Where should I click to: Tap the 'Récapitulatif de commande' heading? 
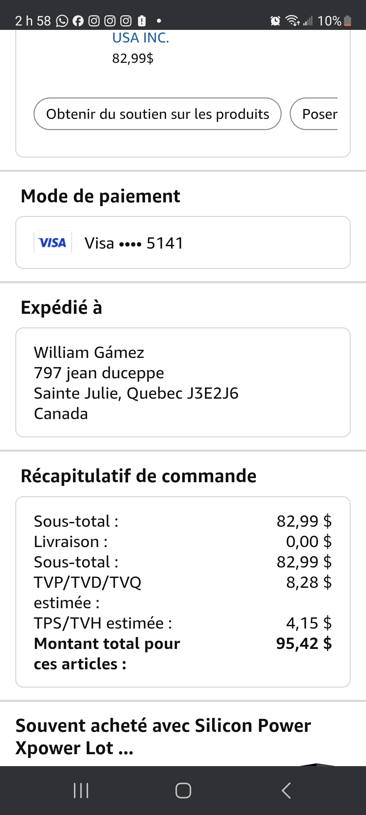point(139,476)
